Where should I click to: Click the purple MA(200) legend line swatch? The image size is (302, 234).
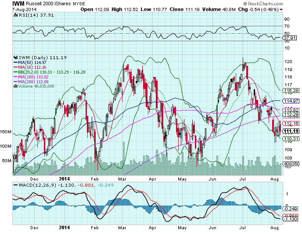point(16,82)
